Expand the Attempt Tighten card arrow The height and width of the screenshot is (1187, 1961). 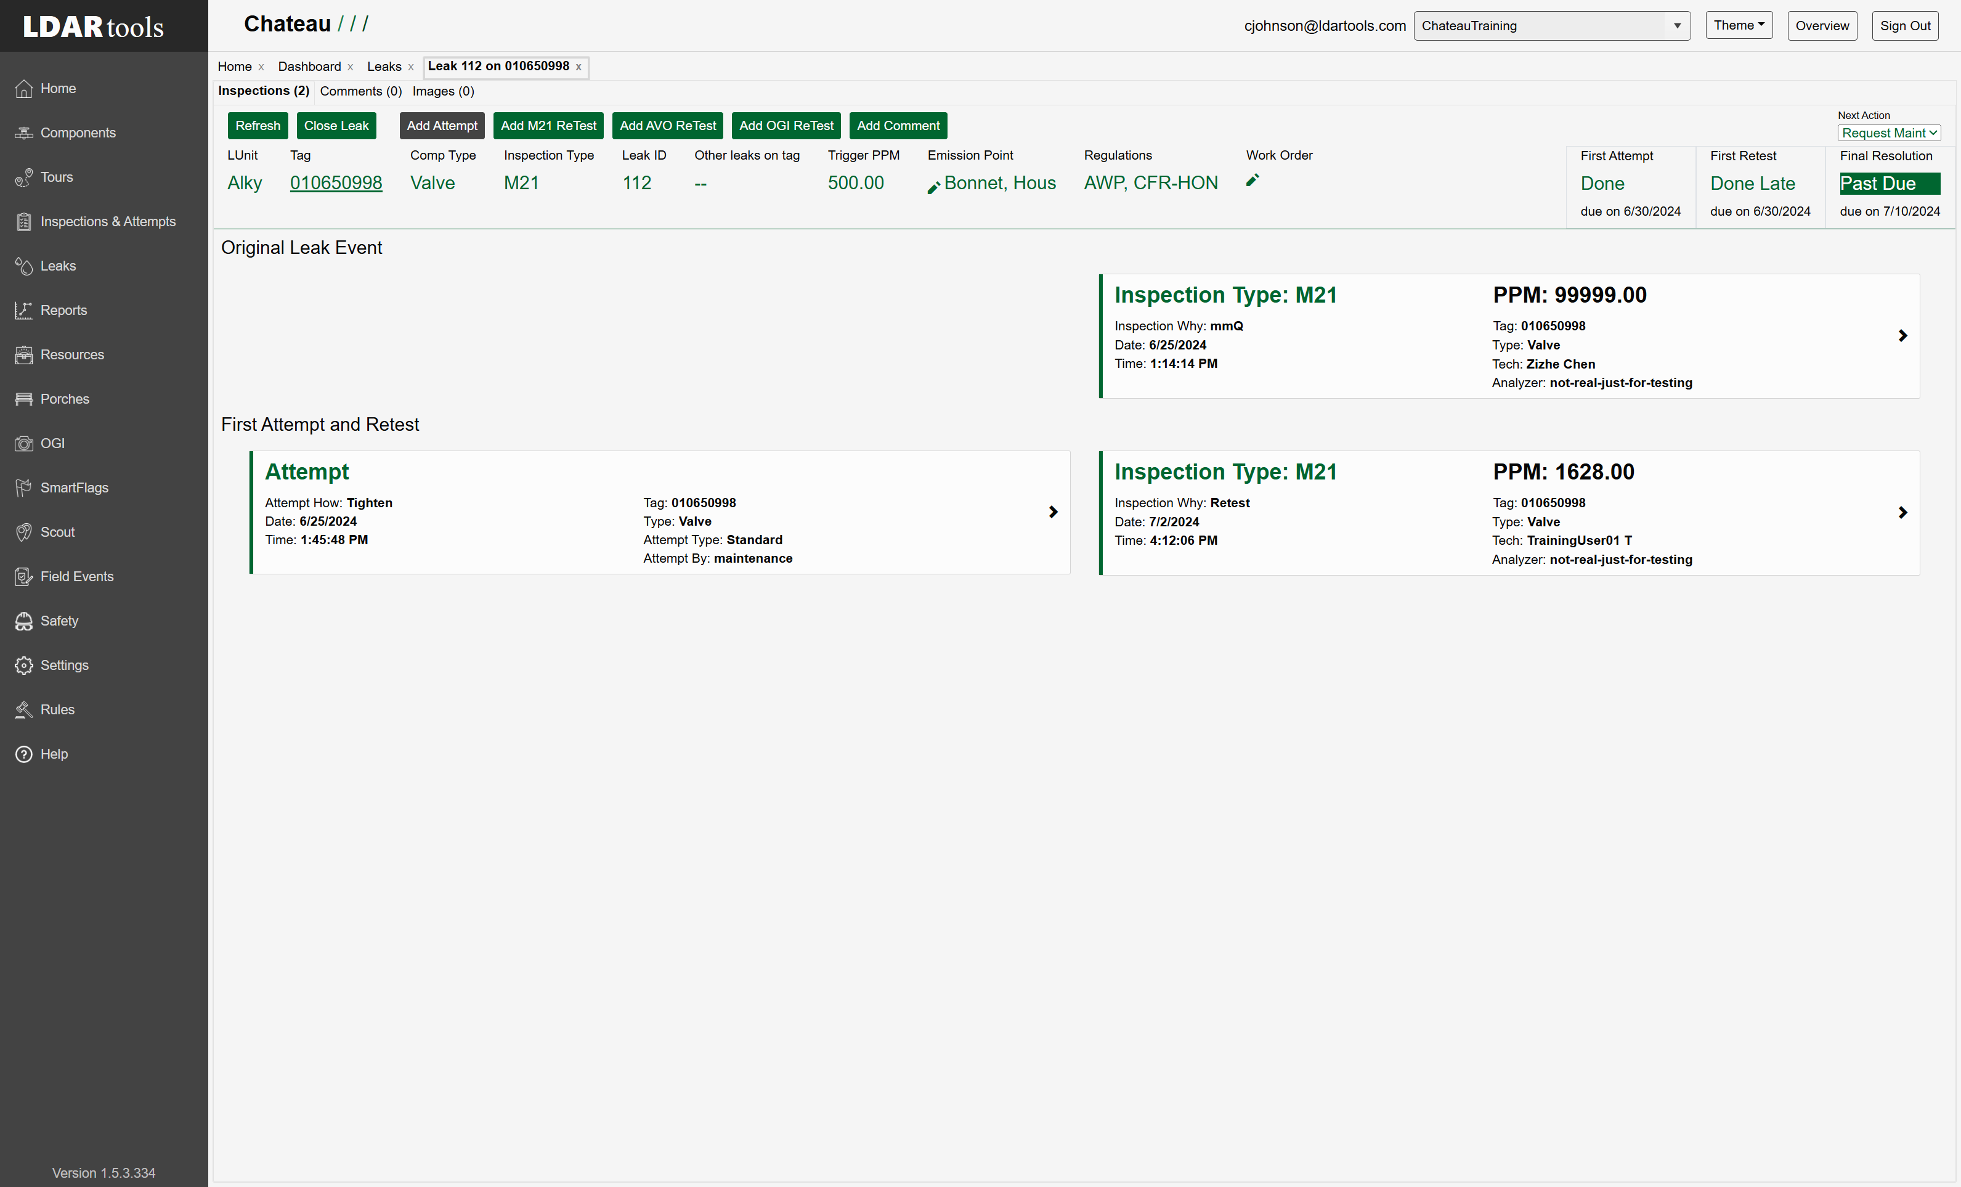pos(1053,512)
